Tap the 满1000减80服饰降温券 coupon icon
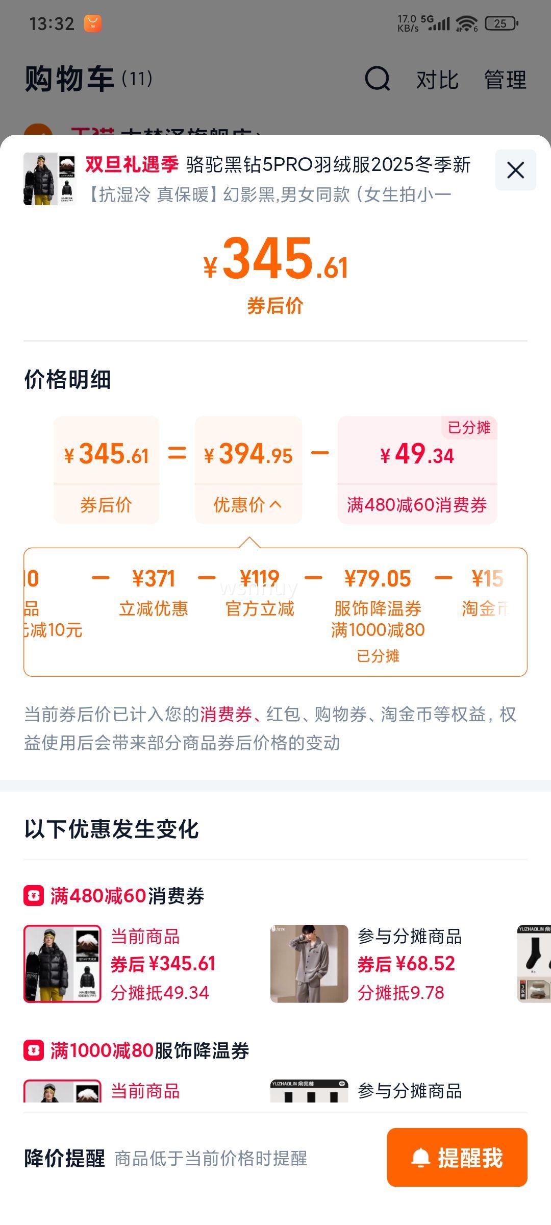 pos(34,1050)
